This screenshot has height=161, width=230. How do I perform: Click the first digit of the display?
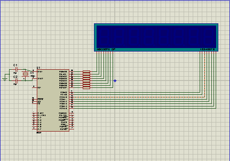tap(104, 37)
